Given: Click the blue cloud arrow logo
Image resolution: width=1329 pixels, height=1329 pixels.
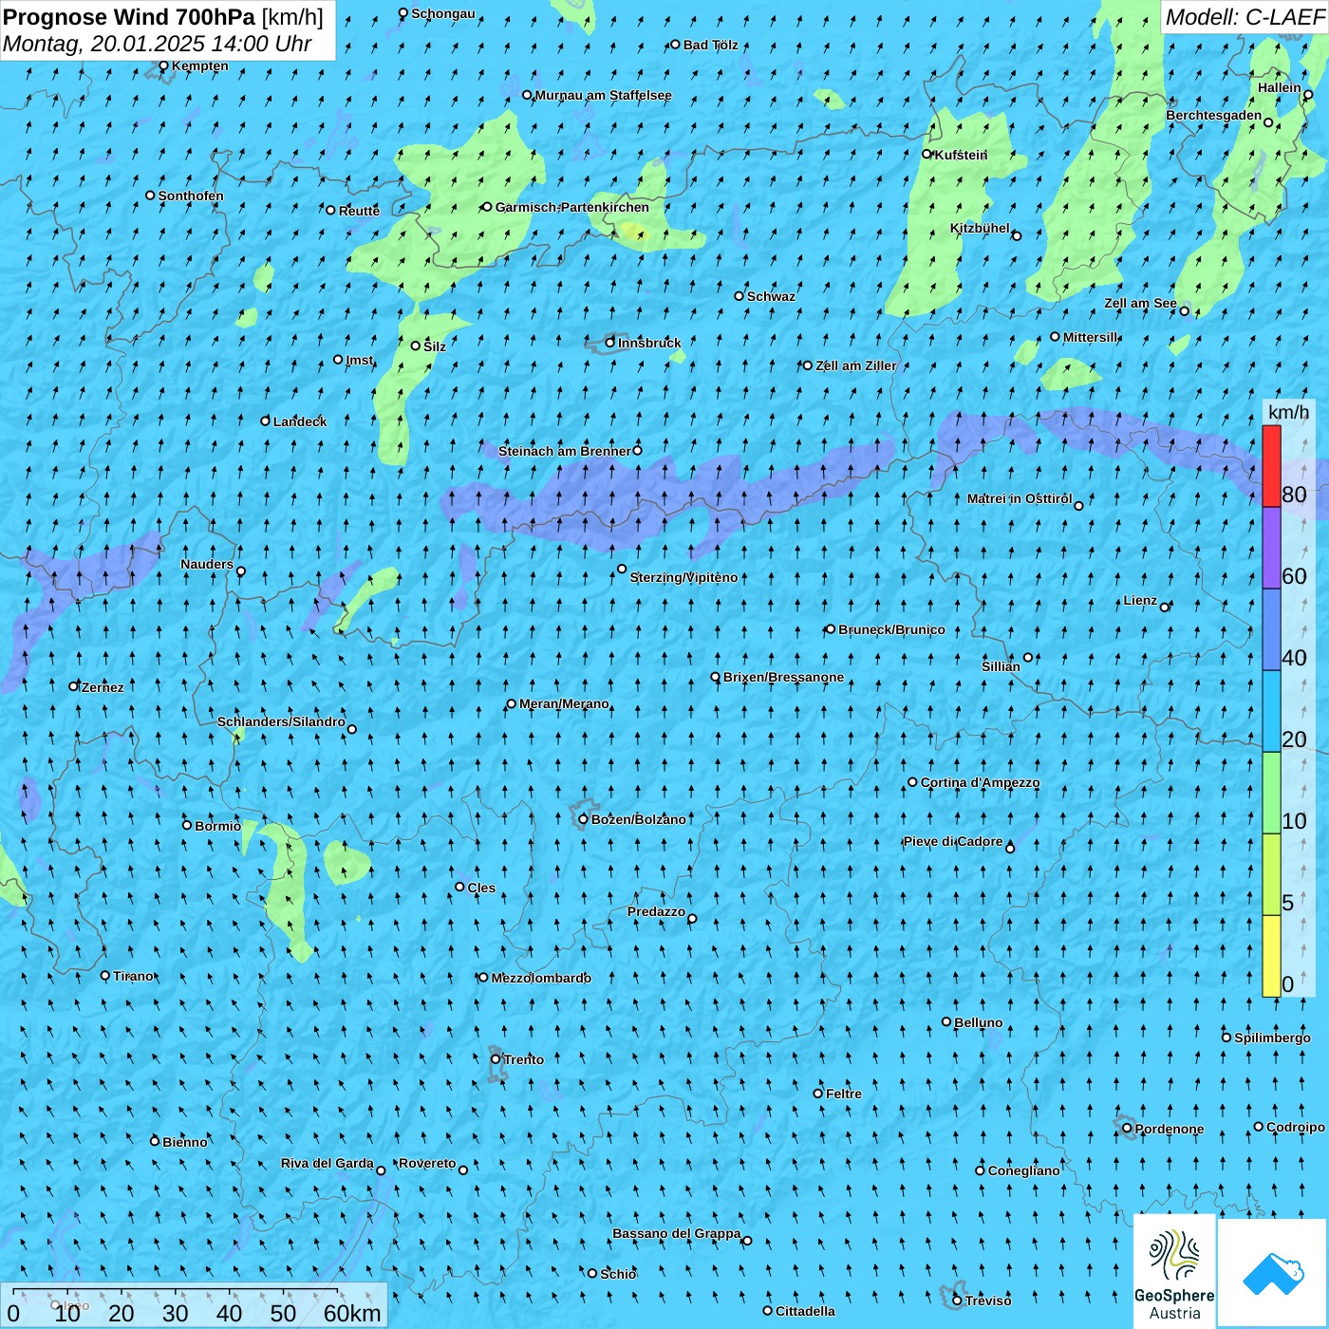Looking at the screenshot, I should pyautogui.click(x=1272, y=1273).
